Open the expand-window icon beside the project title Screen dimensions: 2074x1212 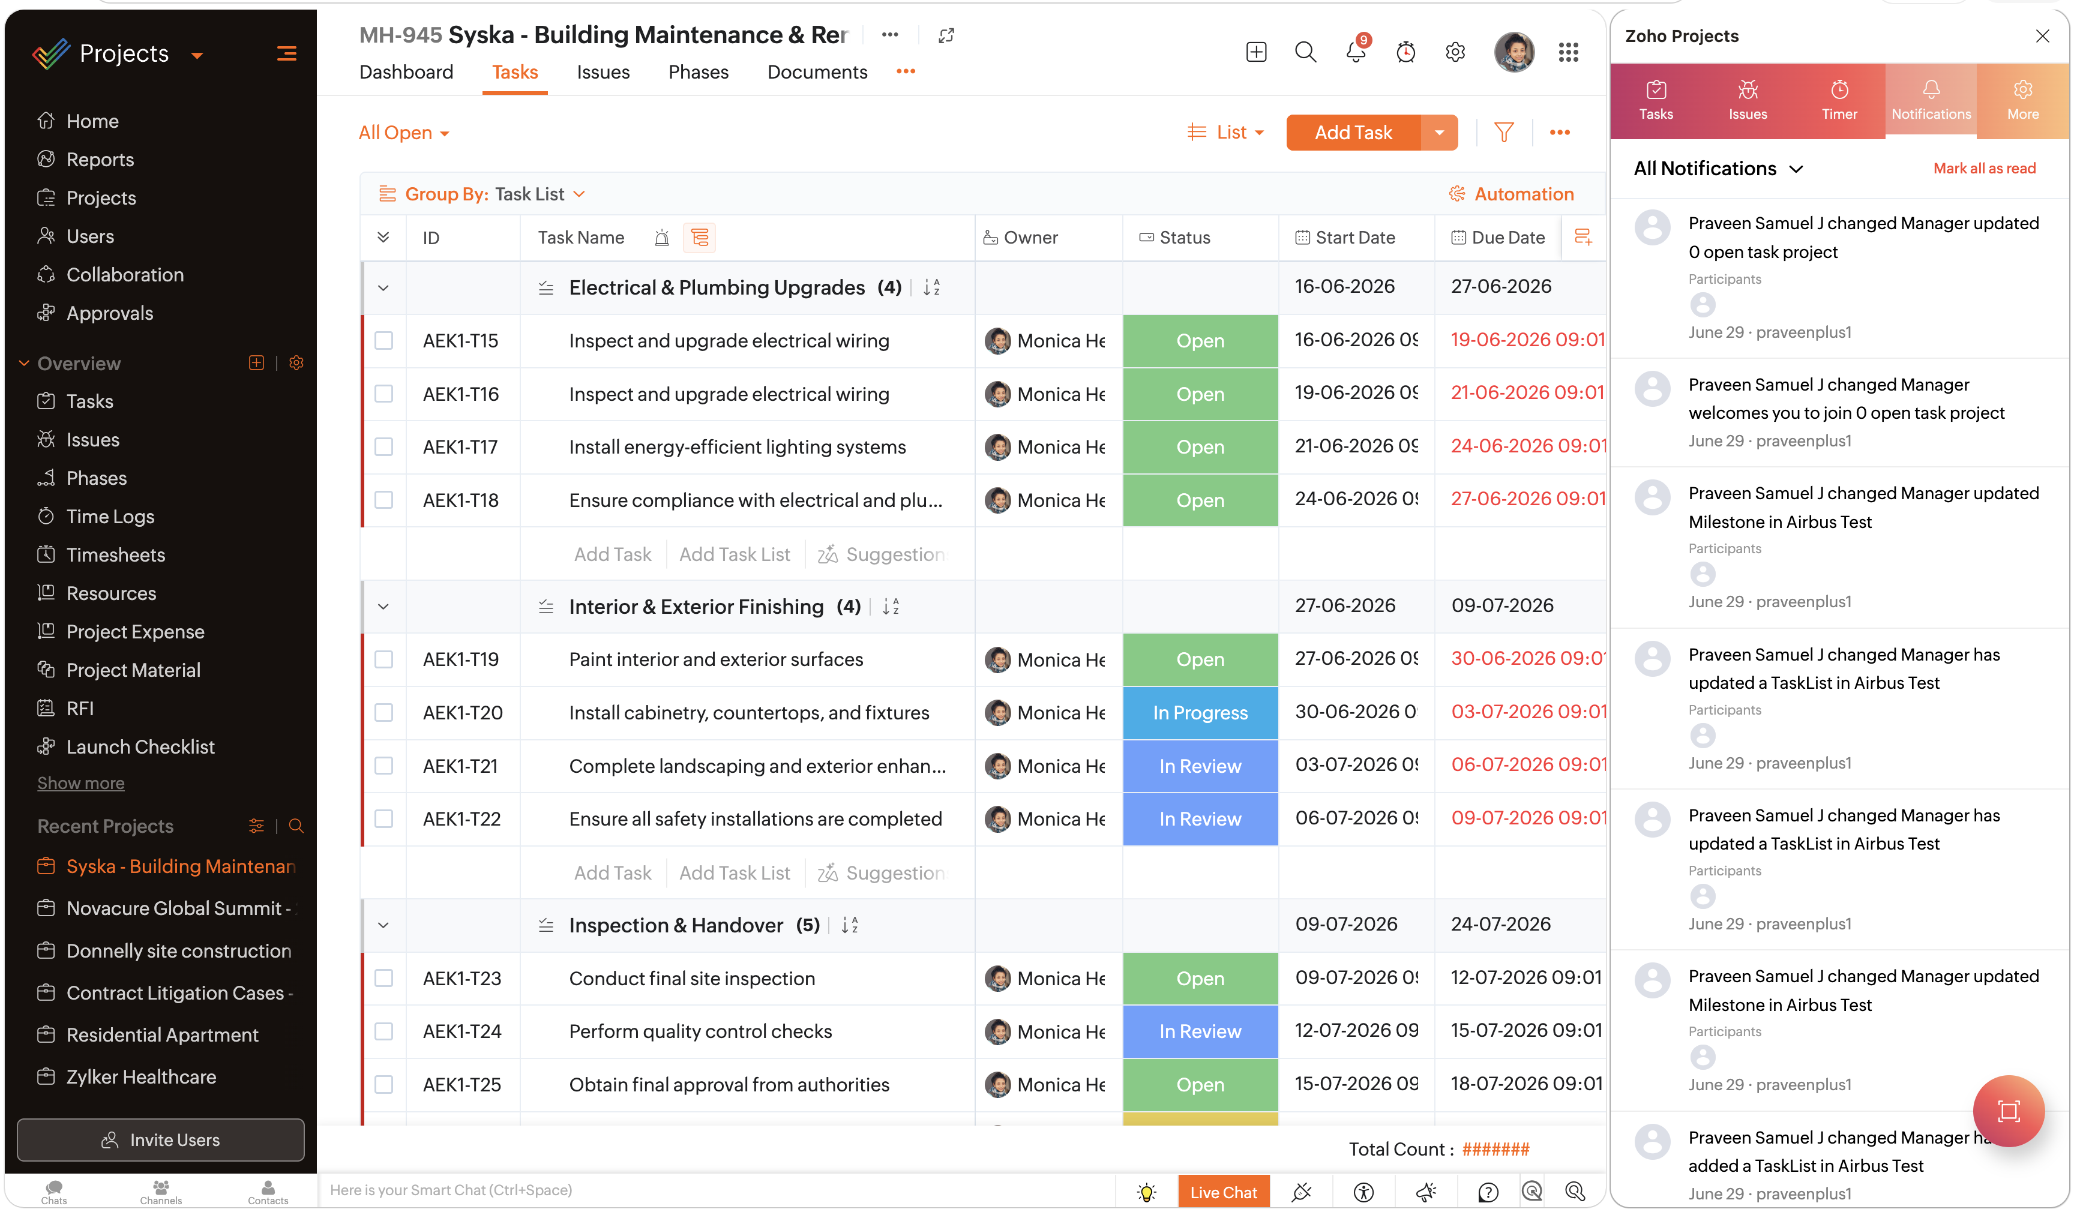[946, 35]
